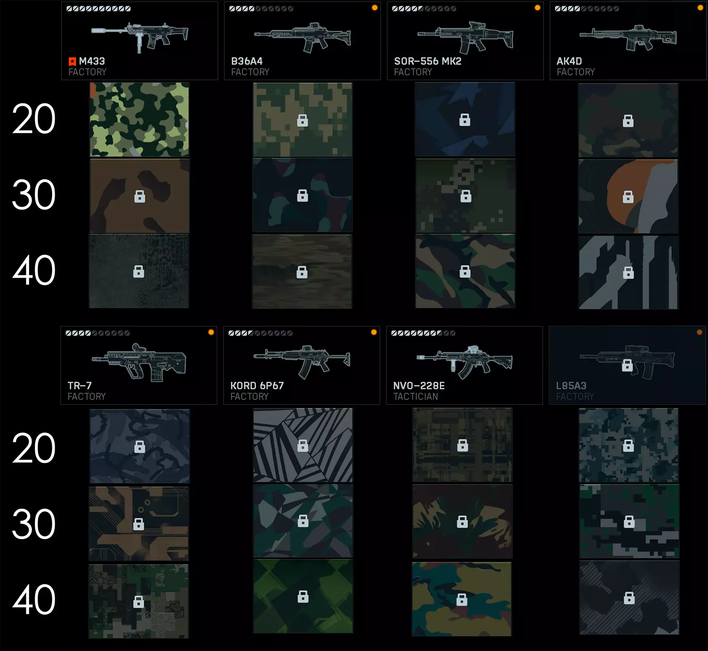Click the orange notification dot on AK4D card

(x=700, y=8)
